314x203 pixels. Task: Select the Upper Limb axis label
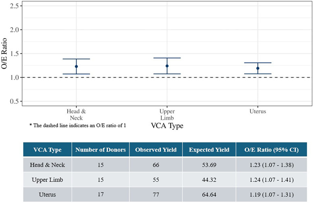click(x=167, y=115)
